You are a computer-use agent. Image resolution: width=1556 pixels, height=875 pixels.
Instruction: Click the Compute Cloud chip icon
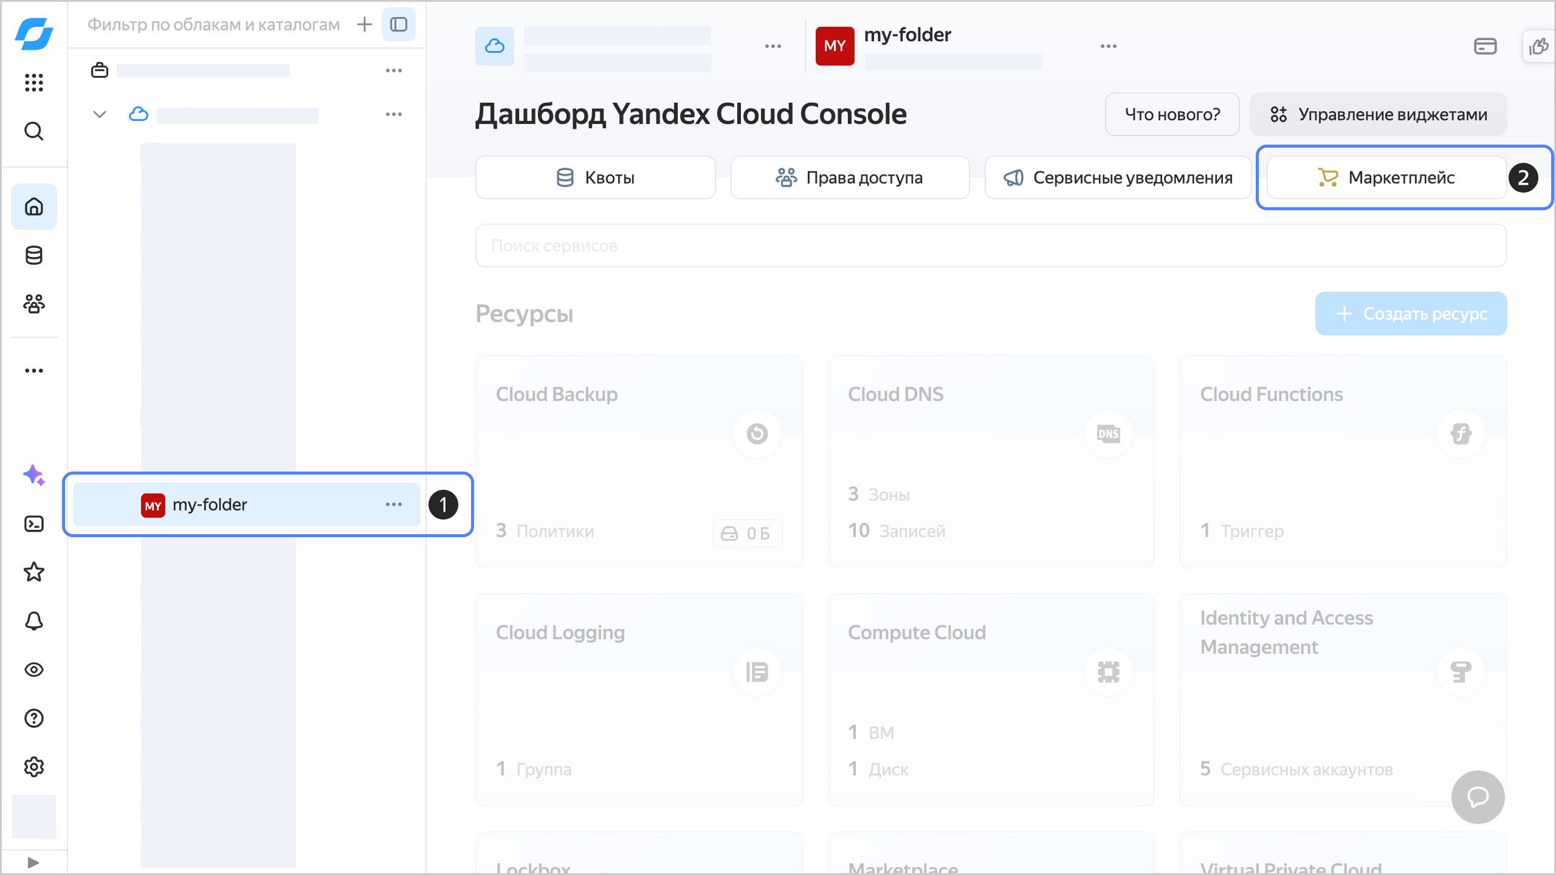[x=1109, y=672]
